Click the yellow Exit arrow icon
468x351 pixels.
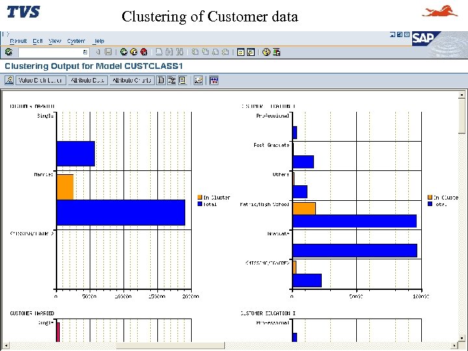tap(134, 52)
